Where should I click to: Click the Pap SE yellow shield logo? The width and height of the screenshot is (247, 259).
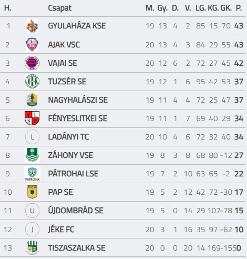point(32,192)
